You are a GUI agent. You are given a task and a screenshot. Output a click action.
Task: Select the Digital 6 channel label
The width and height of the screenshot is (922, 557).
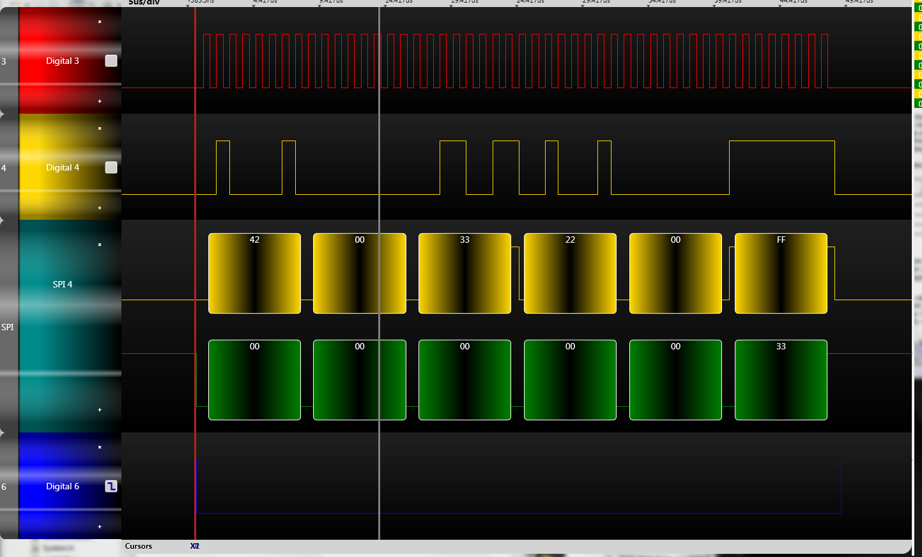pos(63,486)
